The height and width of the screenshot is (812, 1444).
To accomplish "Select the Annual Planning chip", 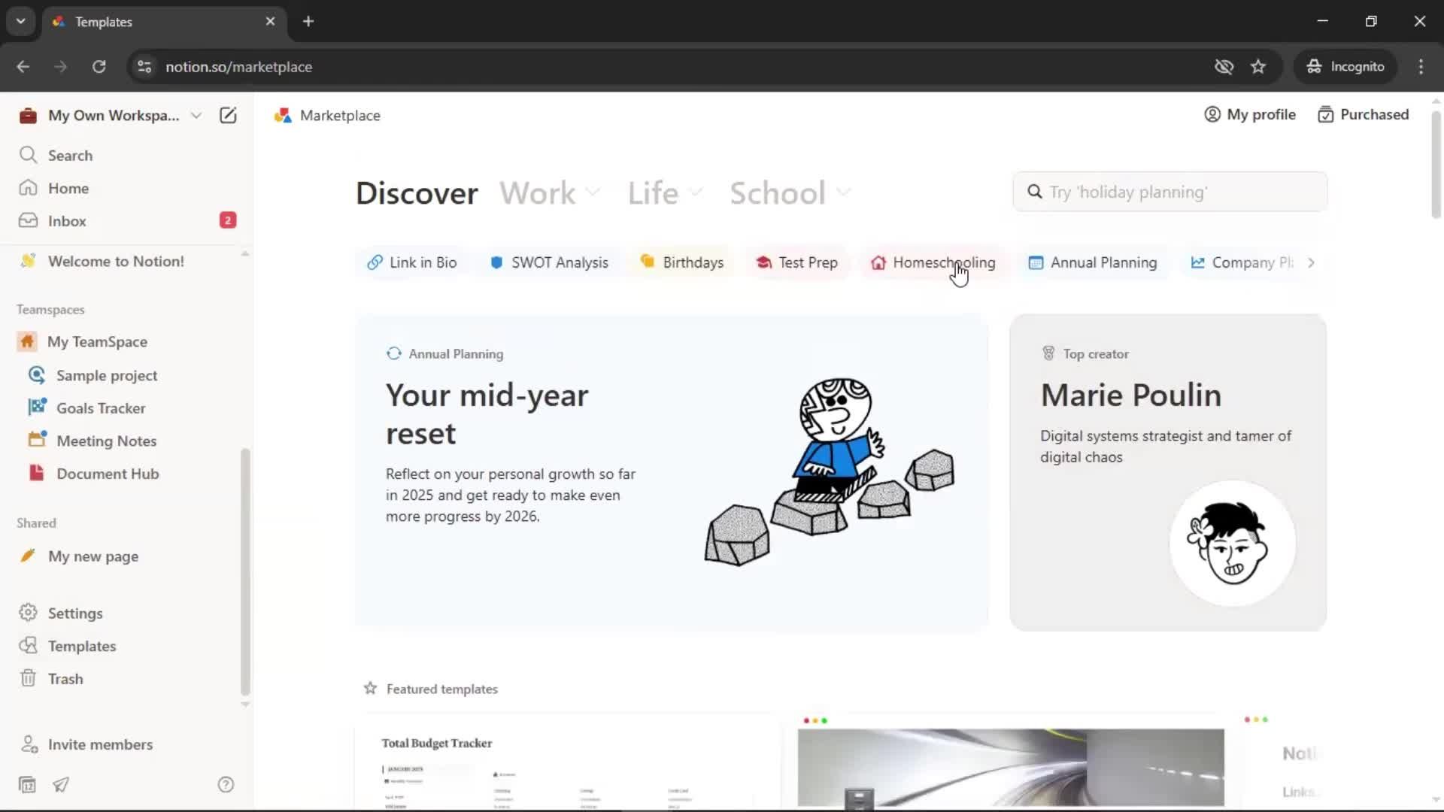I will (x=1093, y=262).
